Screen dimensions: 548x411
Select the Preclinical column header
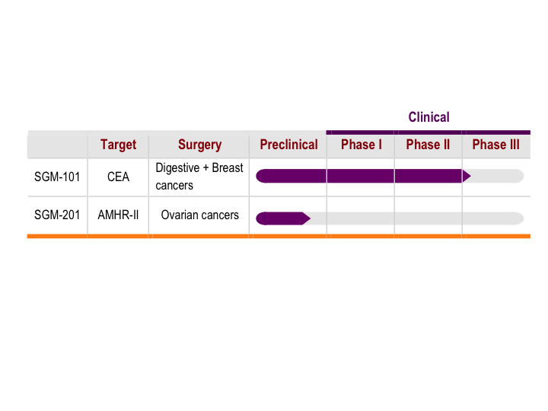(288, 145)
